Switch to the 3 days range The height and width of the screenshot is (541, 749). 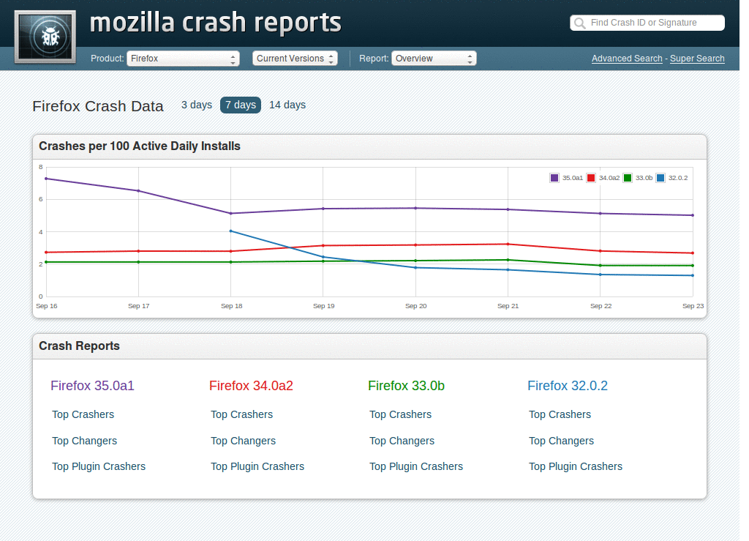[196, 105]
